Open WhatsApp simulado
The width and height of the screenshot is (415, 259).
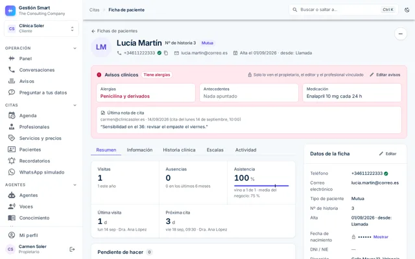tap(41, 172)
